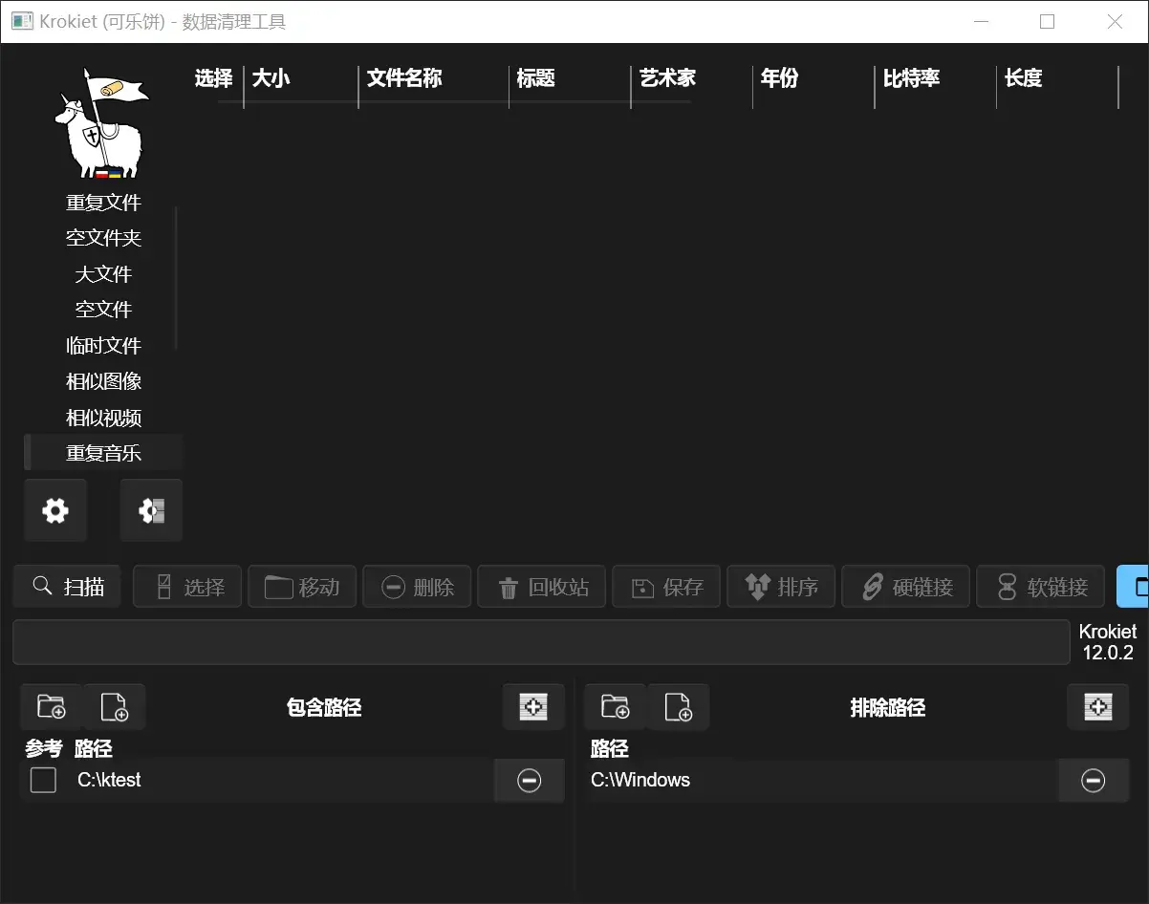This screenshot has width=1149, height=904.
Task: Remove C:\ktest from included paths
Action: click(x=529, y=781)
